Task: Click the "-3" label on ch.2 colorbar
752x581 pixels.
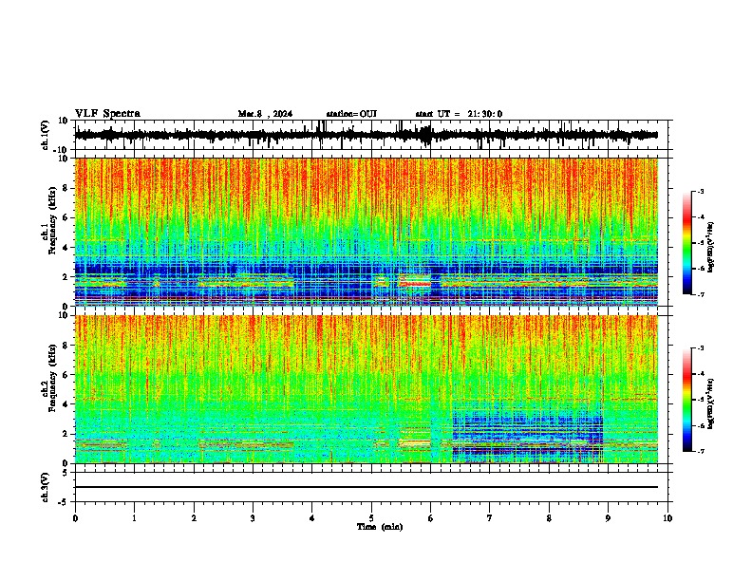Action: point(701,348)
